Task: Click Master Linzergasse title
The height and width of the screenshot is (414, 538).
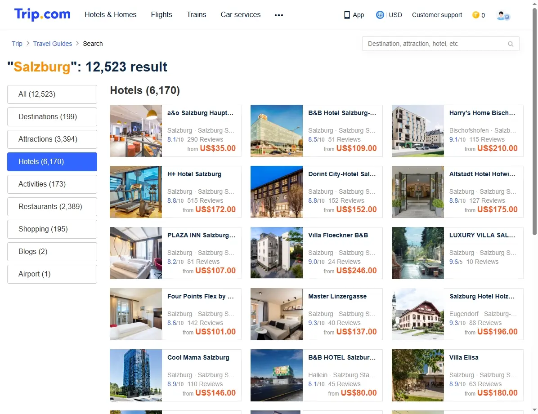Action: [337, 296]
